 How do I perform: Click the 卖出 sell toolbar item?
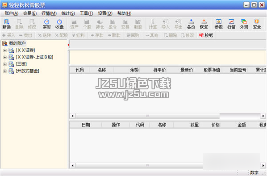pos(25,35)
